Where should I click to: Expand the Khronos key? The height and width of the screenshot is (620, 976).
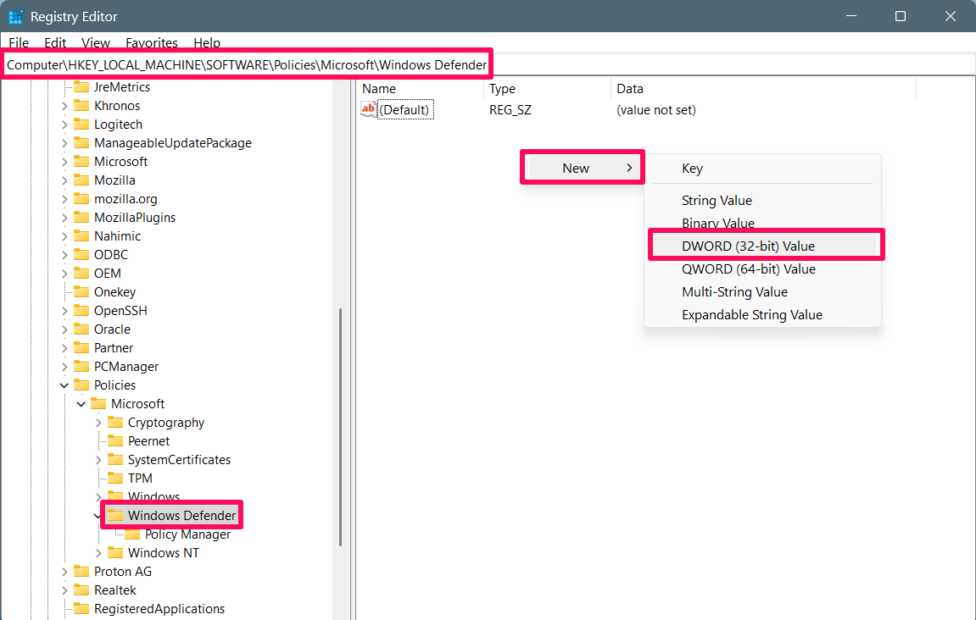64,107
